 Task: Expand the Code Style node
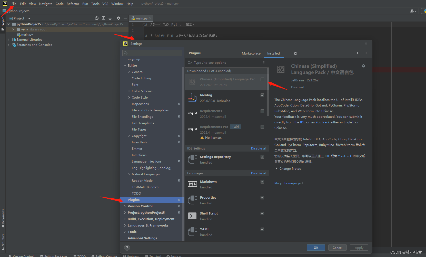[129, 98]
